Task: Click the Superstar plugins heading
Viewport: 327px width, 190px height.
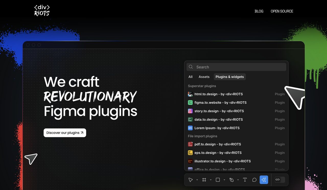Action: 202,86
